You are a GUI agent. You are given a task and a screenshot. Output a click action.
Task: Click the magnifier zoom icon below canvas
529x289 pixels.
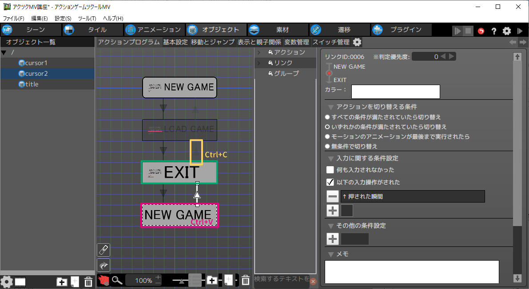117,280
